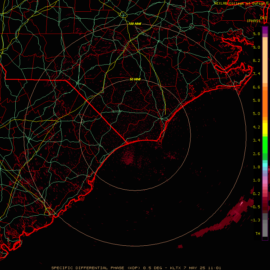Pick the cyan segment of the color bar

click(x=265, y=165)
